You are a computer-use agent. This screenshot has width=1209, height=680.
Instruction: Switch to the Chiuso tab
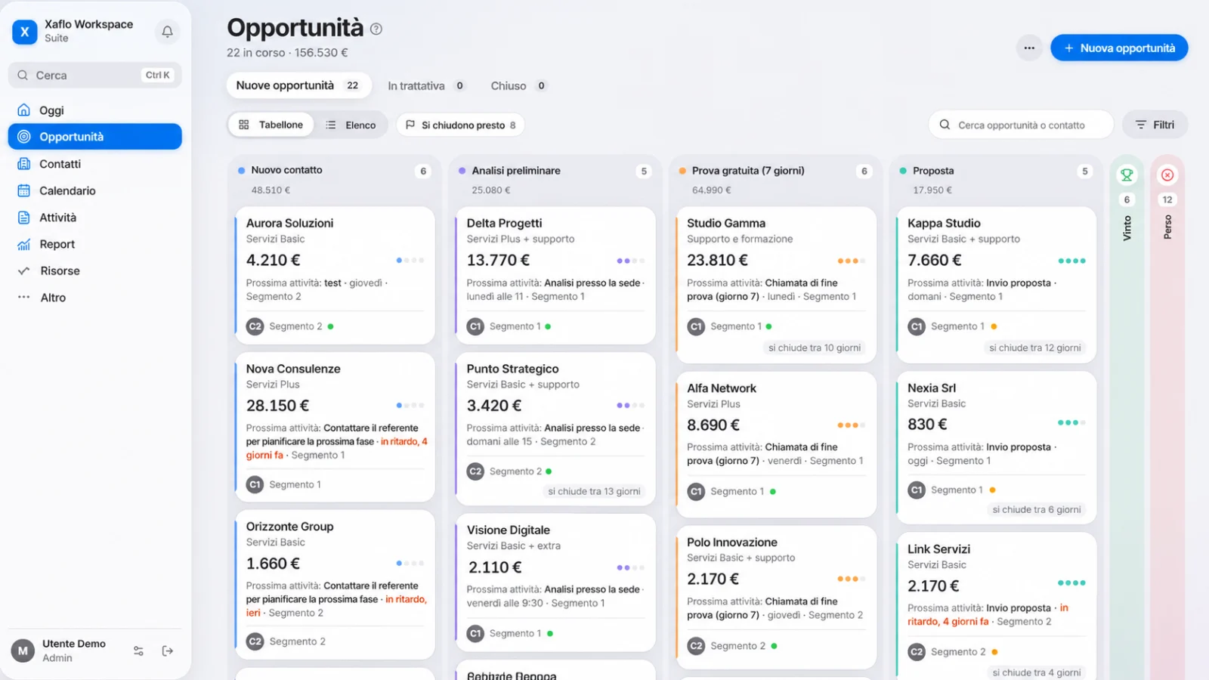click(x=518, y=86)
